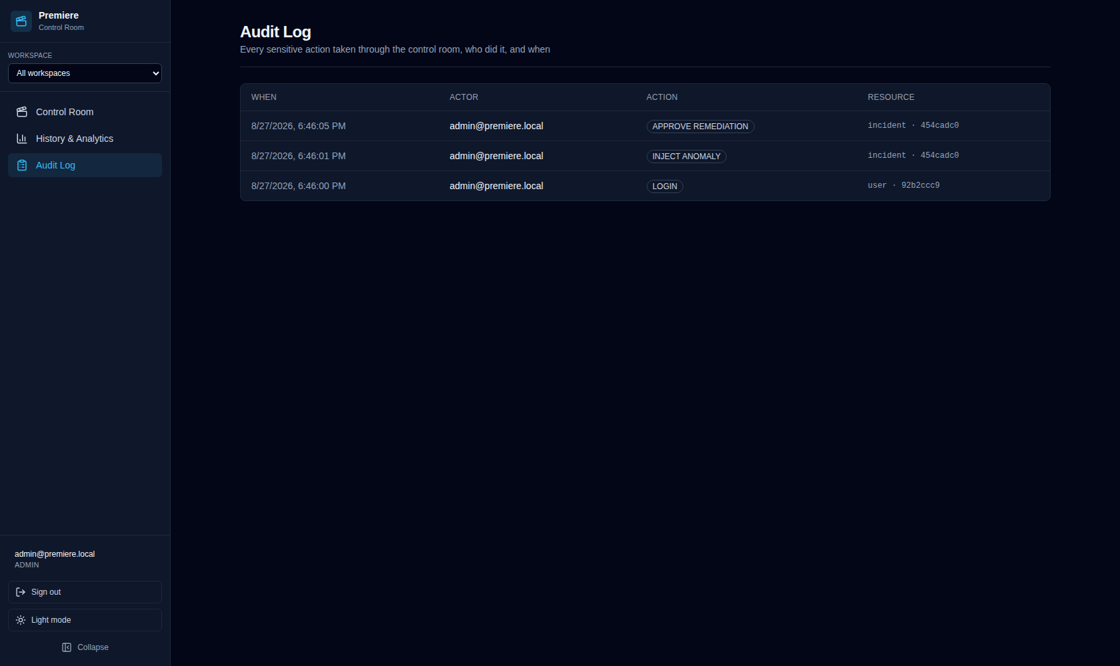The height and width of the screenshot is (666, 1120).
Task: Sign out of the admin account
Action: coord(85,592)
